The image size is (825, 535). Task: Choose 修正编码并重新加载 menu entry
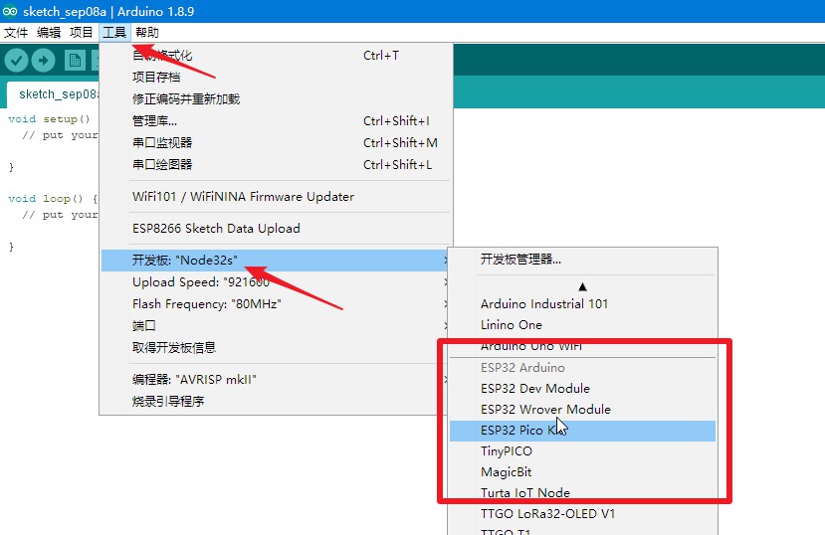(x=276, y=99)
